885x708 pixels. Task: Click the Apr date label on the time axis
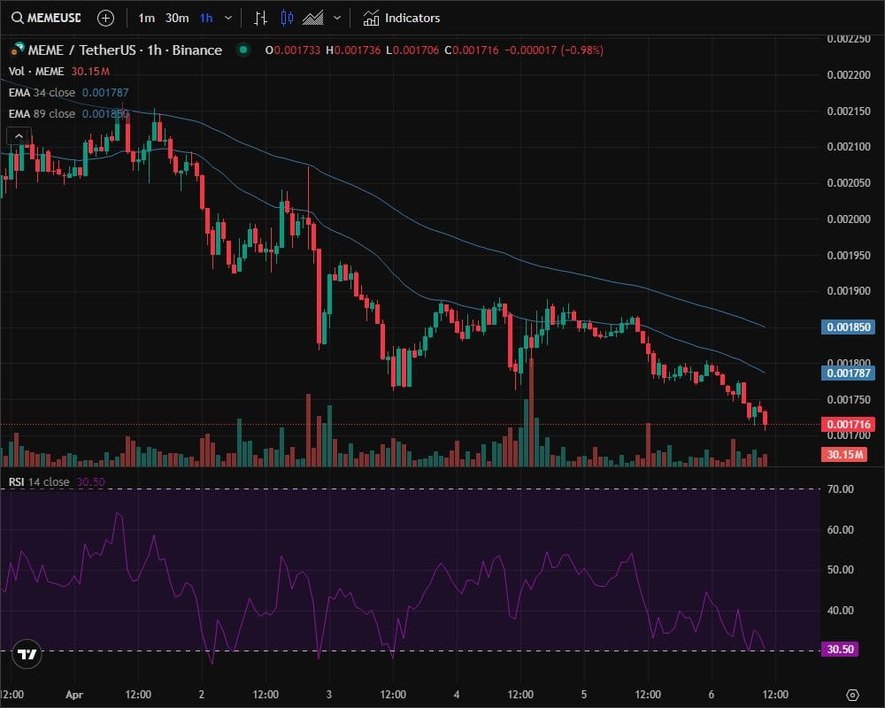tap(74, 695)
